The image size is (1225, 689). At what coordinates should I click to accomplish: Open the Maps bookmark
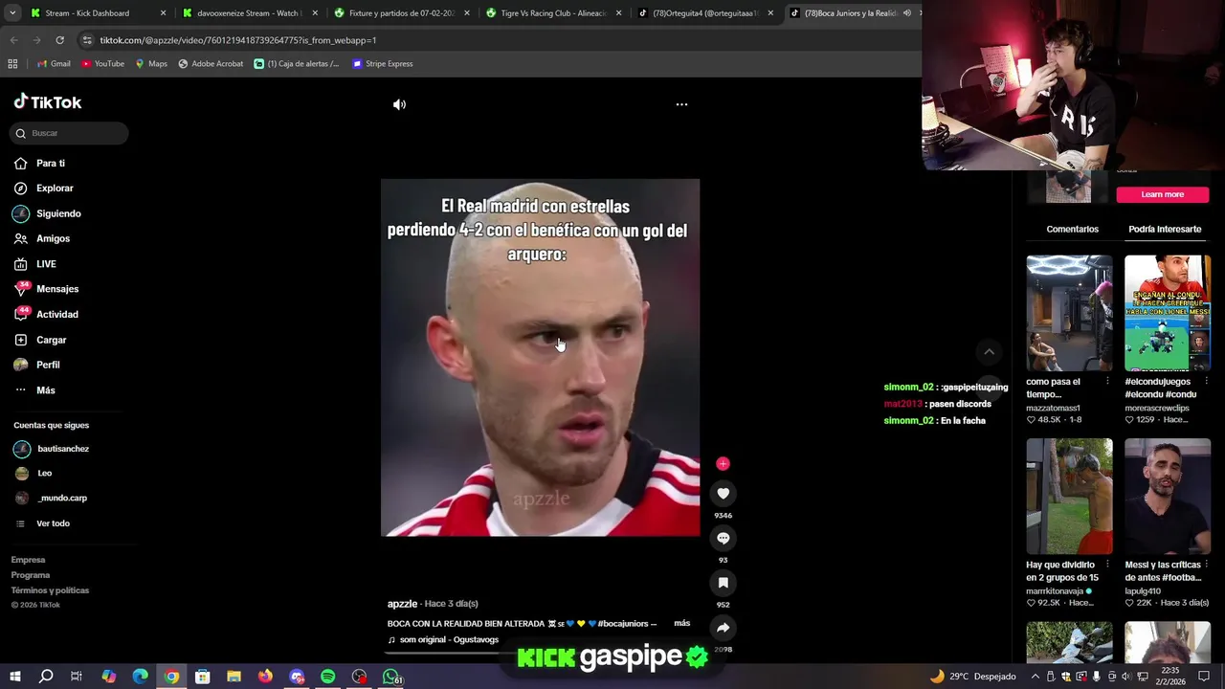(x=151, y=64)
